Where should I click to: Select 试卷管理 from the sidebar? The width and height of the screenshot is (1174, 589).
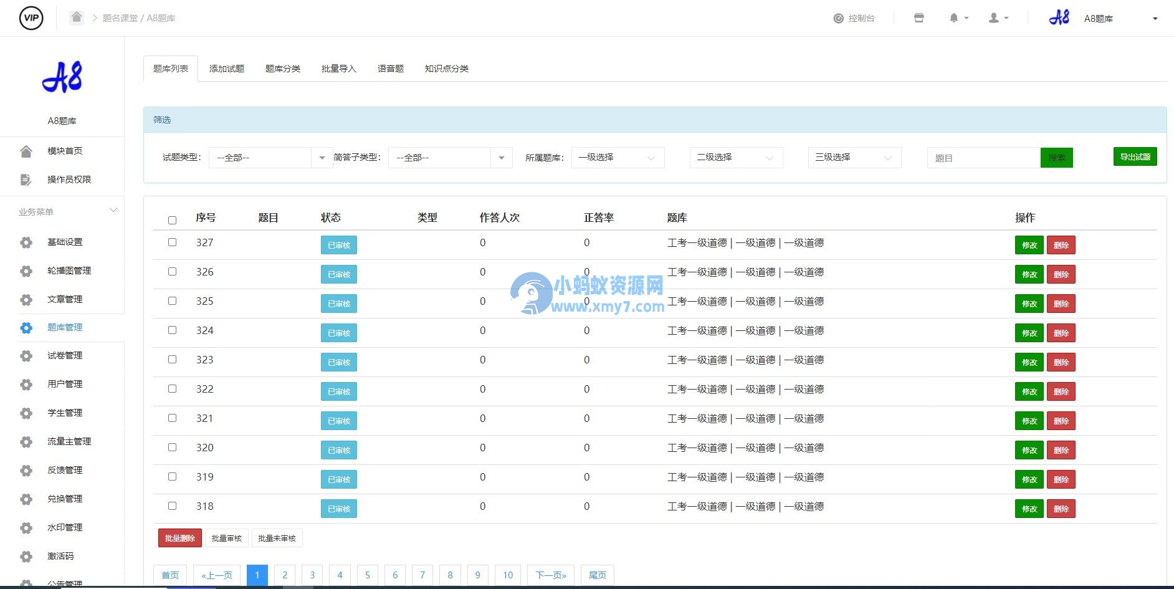[x=64, y=355]
